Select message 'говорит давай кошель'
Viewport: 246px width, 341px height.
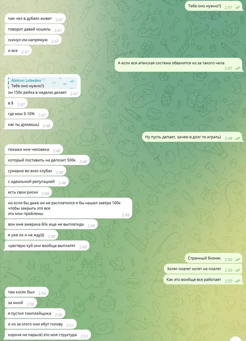(35, 29)
